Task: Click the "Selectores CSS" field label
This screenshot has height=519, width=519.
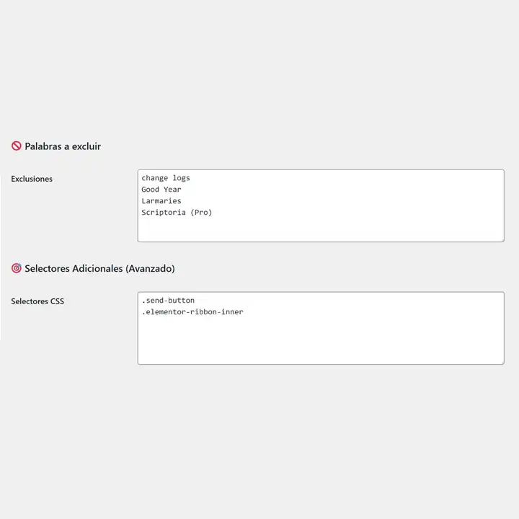Action: point(37,301)
